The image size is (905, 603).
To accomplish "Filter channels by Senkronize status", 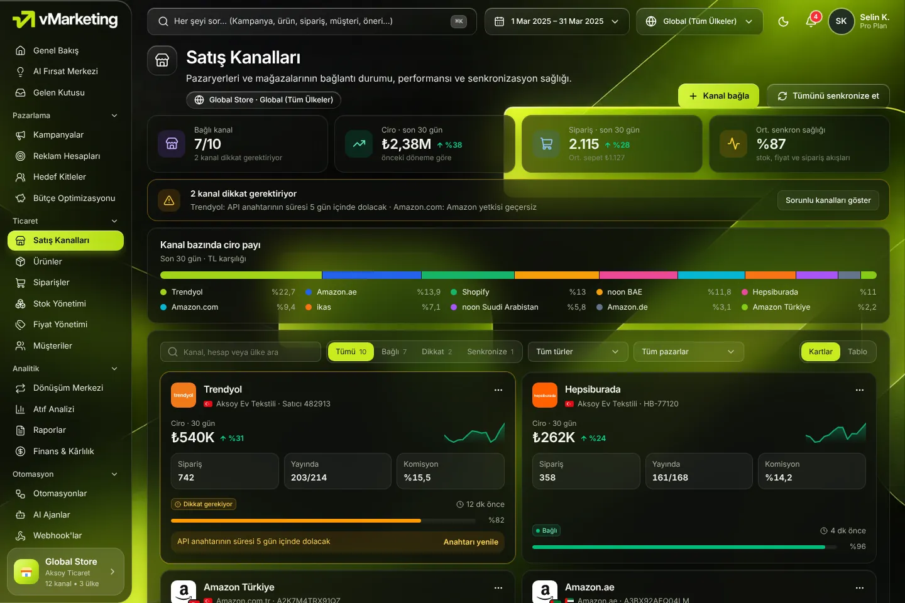I will tap(490, 352).
